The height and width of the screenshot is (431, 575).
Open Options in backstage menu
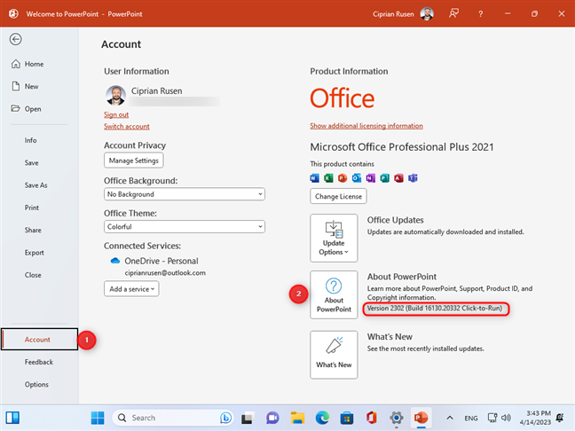pyautogui.click(x=36, y=385)
